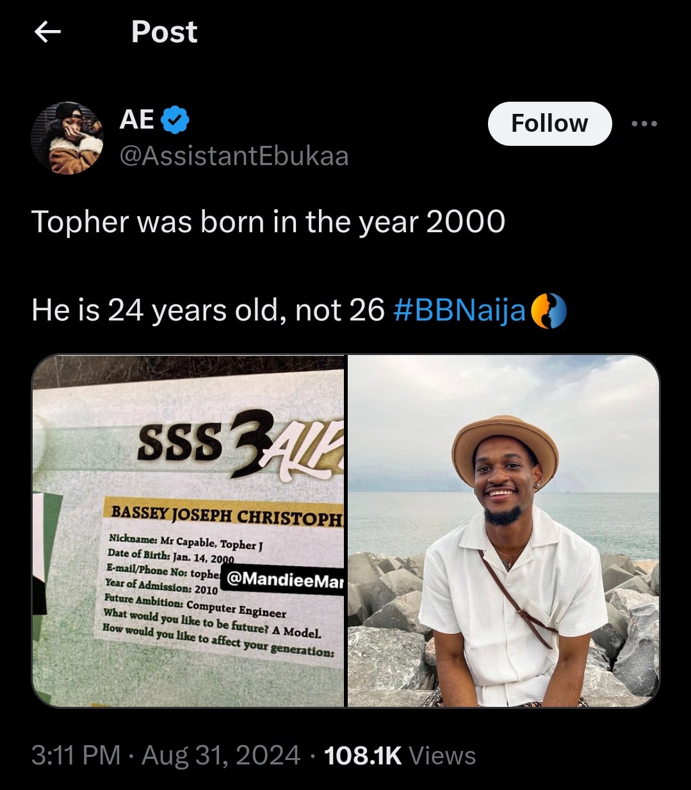Click the Post header title
This screenshot has width=691, height=790.
164,31
